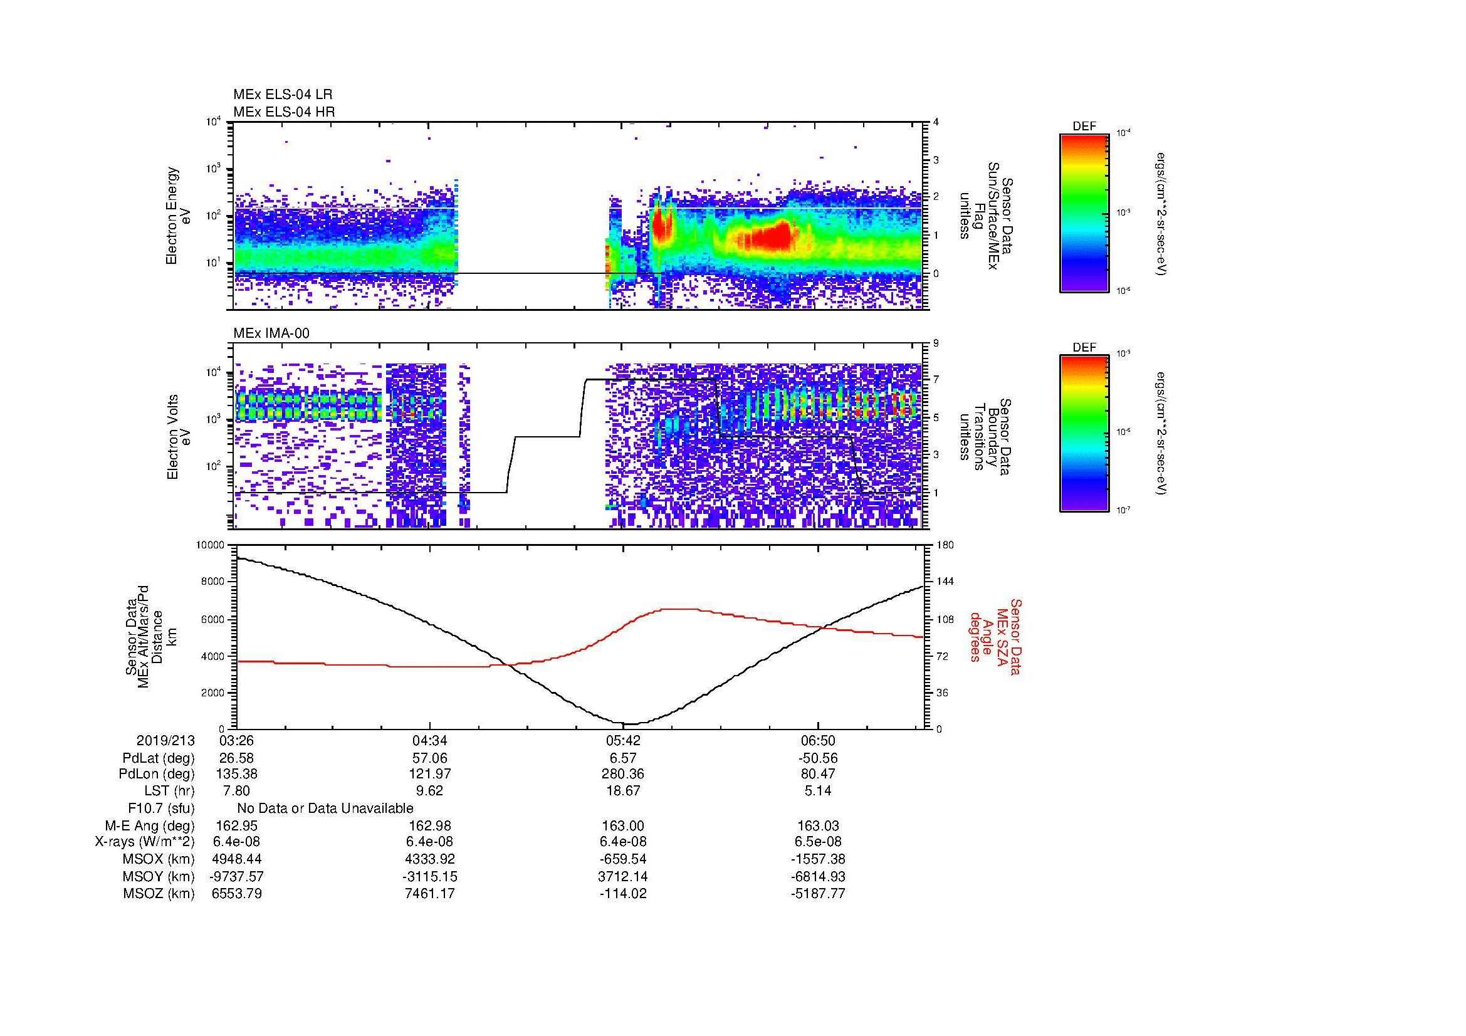Screen dimensions: 1466x1036
Task: Click the 'Electron Volts eV' axis label
Action: [x=179, y=437]
